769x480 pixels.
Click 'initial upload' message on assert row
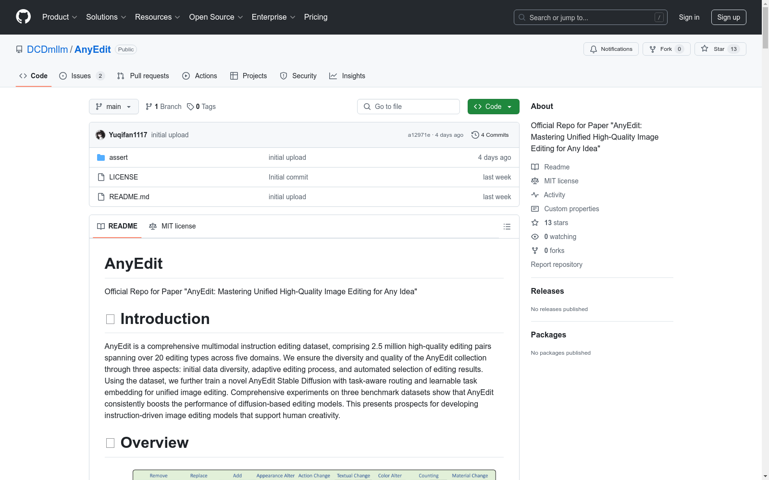[287, 157]
